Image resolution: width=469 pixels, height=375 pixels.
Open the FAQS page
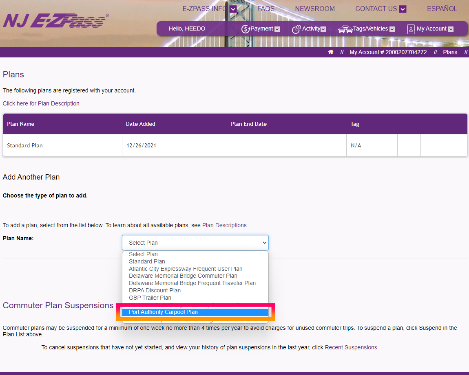click(265, 9)
